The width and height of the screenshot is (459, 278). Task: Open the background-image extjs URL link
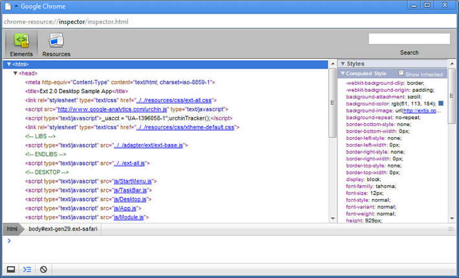pyautogui.click(x=420, y=111)
